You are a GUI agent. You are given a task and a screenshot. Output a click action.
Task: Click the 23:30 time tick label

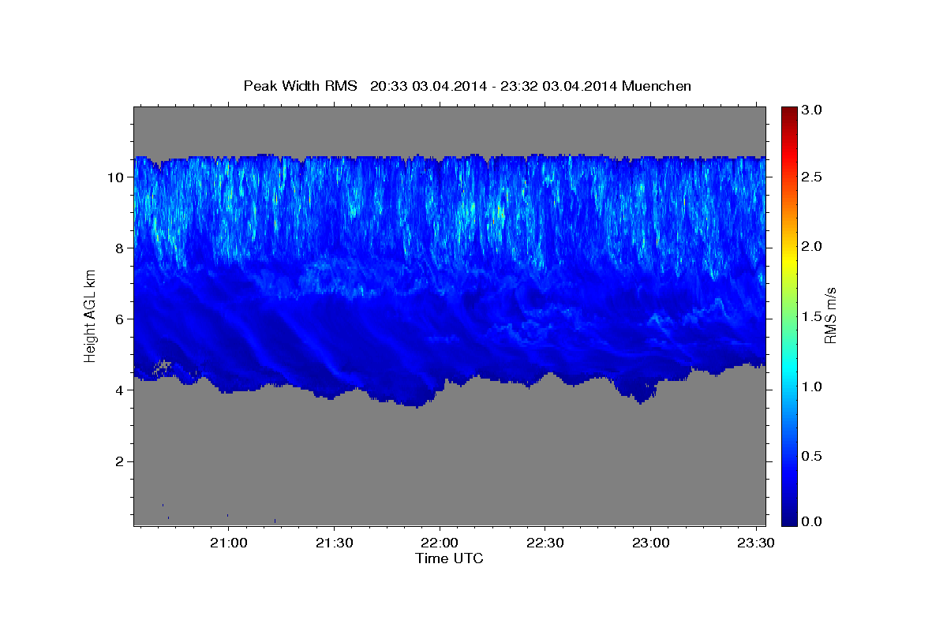pyautogui.click(x=754, y=543)
